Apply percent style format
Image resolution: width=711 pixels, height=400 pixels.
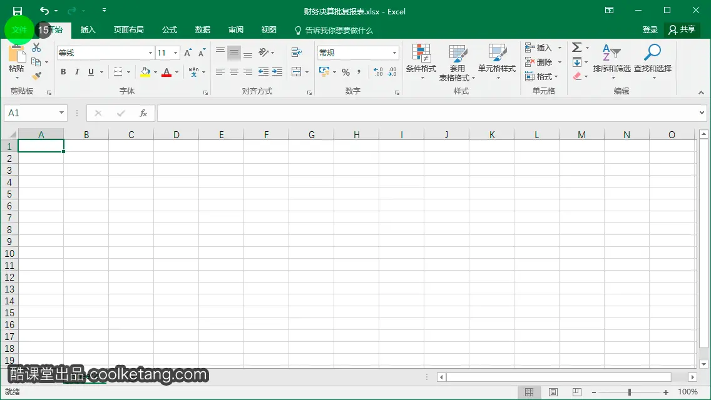(346, 72)
